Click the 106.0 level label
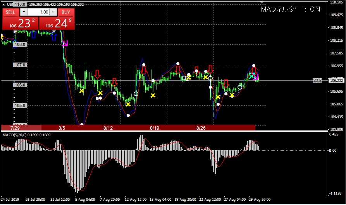The image size is (346, 205). (x=20, y=85)
